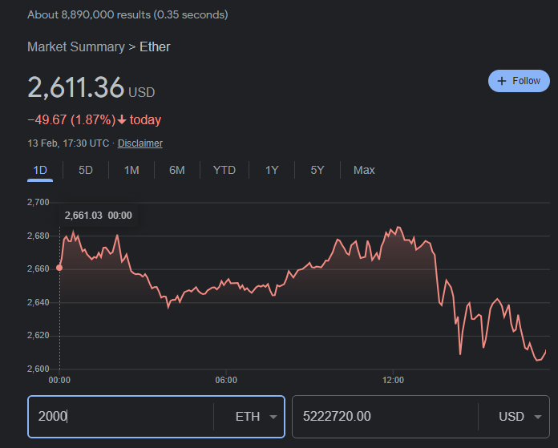Open the Disclaimer link
The height and width of the screenshot is (448, 558).
(x=140, y=143)
